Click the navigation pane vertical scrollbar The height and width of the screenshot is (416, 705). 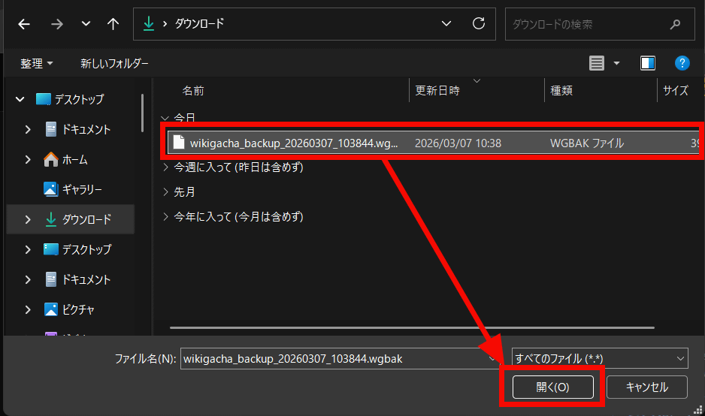(142, 113)
